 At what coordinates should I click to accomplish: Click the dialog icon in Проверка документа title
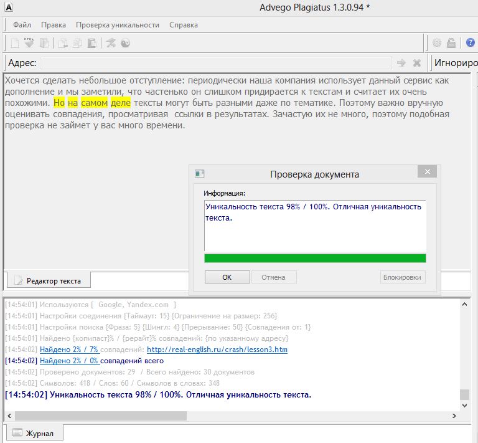click(199, 174)
